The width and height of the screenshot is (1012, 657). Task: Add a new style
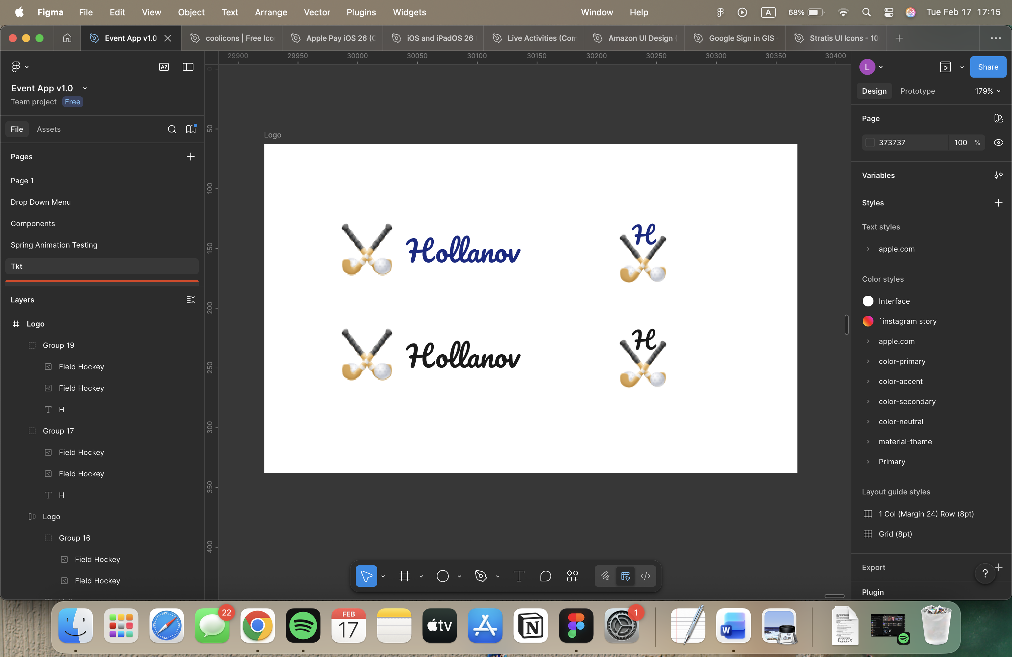(998, 203)
